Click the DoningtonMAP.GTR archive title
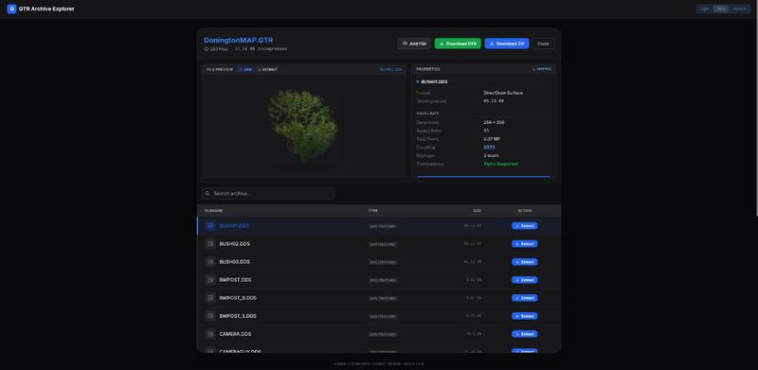This screenshot has width=758, height=370. coord(239,40)
